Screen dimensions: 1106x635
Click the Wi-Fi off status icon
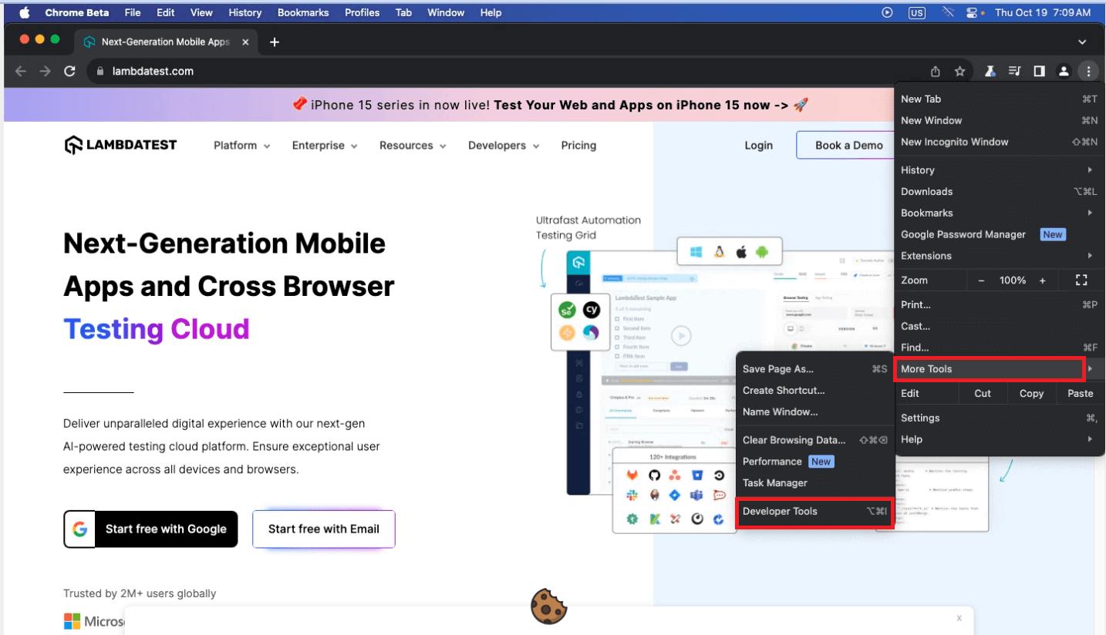coord(948,12)
